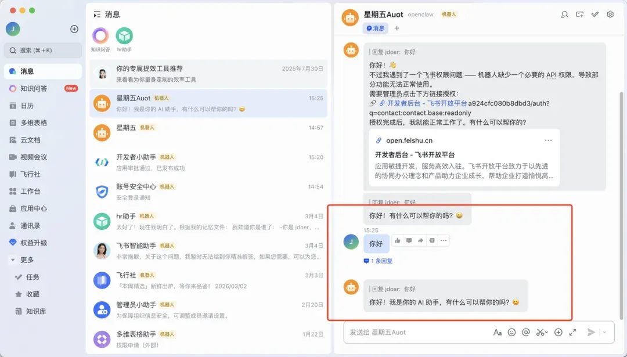This screenshot has height=357, width=627.
Task: Select the 星期五Auot chat in list
Action: tap(208, 103)
